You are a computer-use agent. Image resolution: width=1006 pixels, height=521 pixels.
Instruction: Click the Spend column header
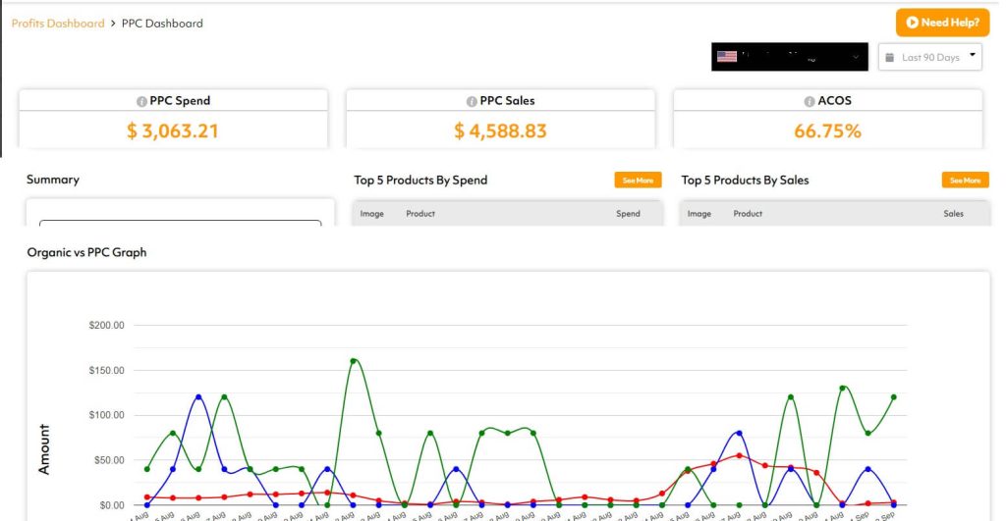(x=628, y=213)
